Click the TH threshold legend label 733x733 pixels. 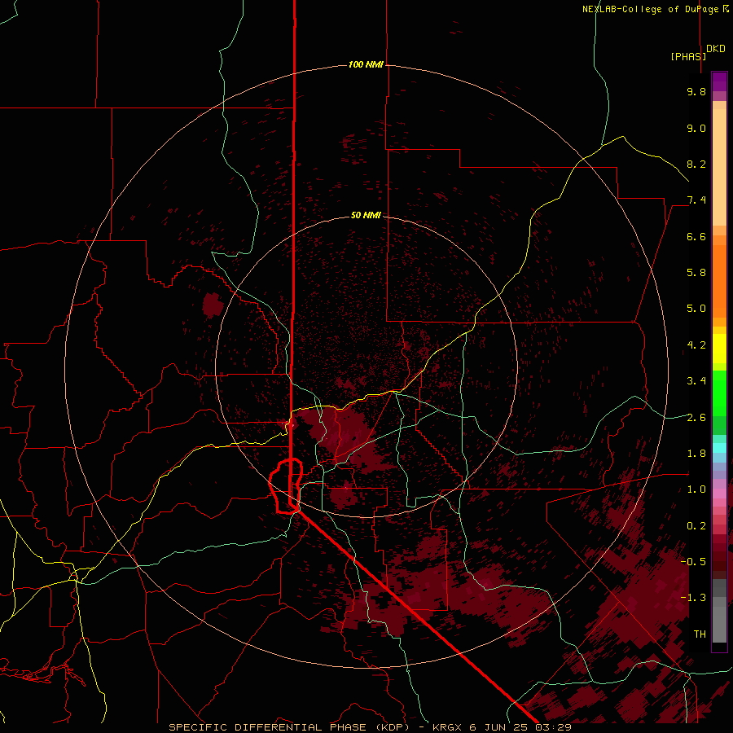700,634
